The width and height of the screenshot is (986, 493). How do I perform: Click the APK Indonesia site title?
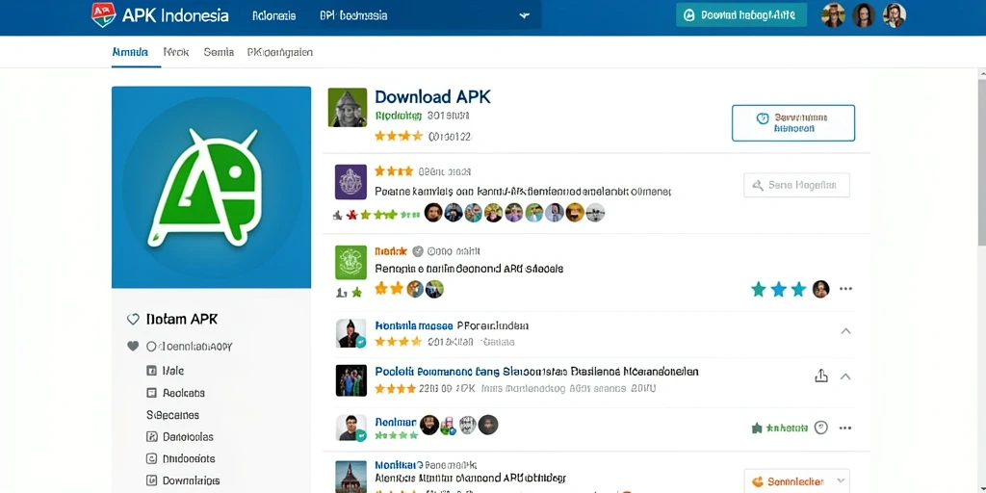pyautogui.click(x=175, y=15)
